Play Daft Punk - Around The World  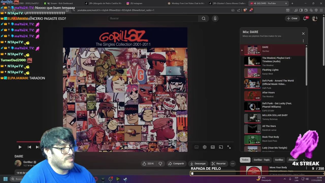(x=272, y=84)
